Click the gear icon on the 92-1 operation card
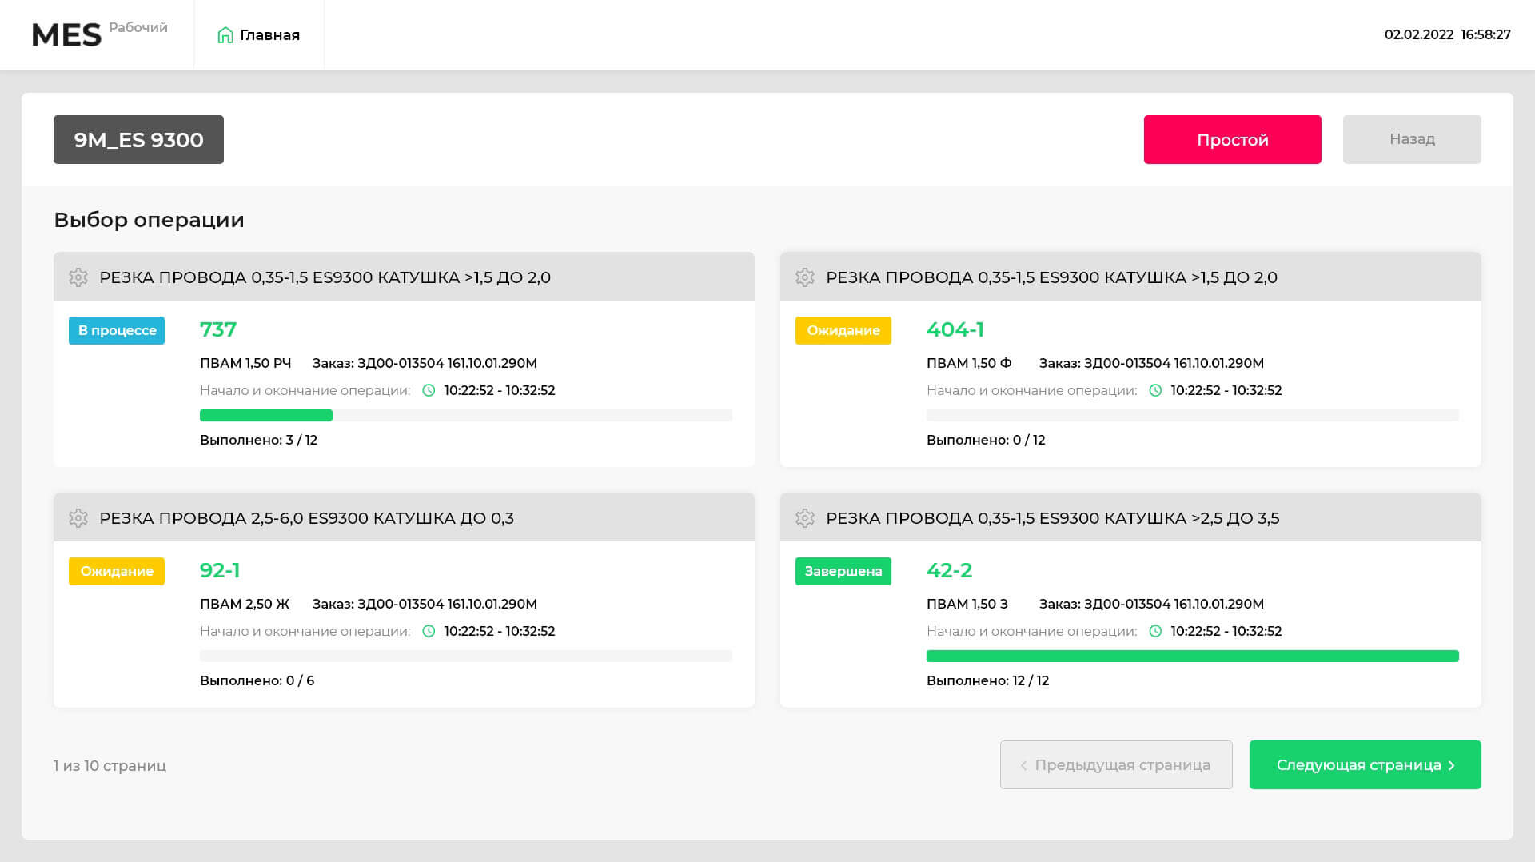The height and width of the screenshot is (862, 1535). [x=78, y=518]
